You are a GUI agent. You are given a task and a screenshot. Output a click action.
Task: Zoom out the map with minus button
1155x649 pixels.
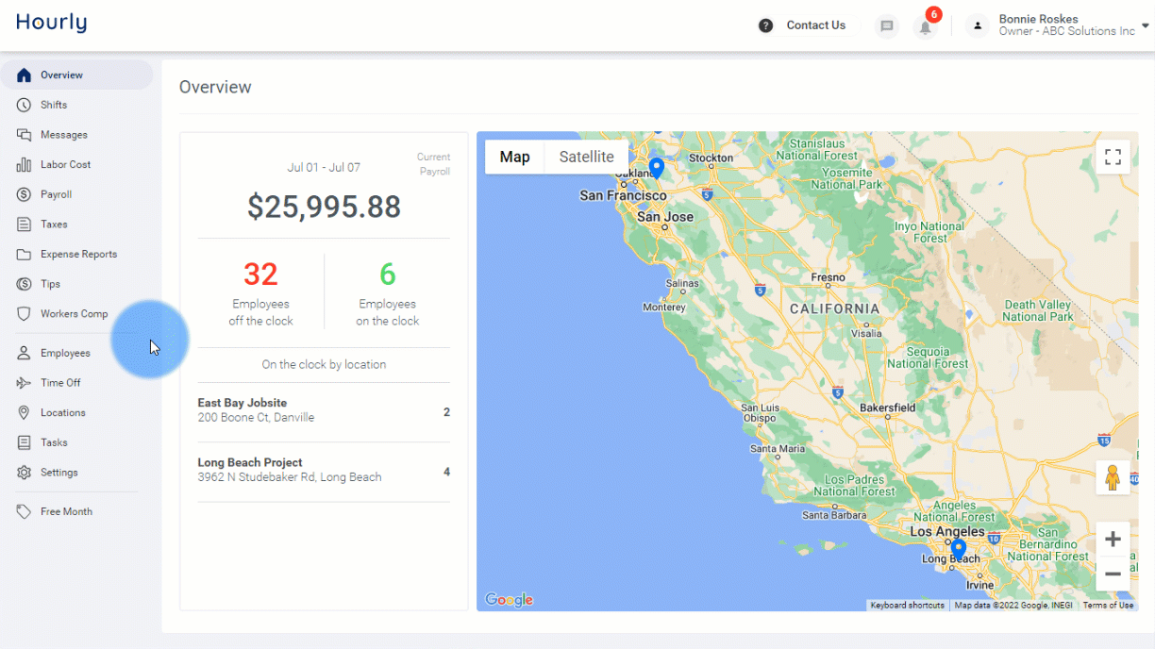1113,574
